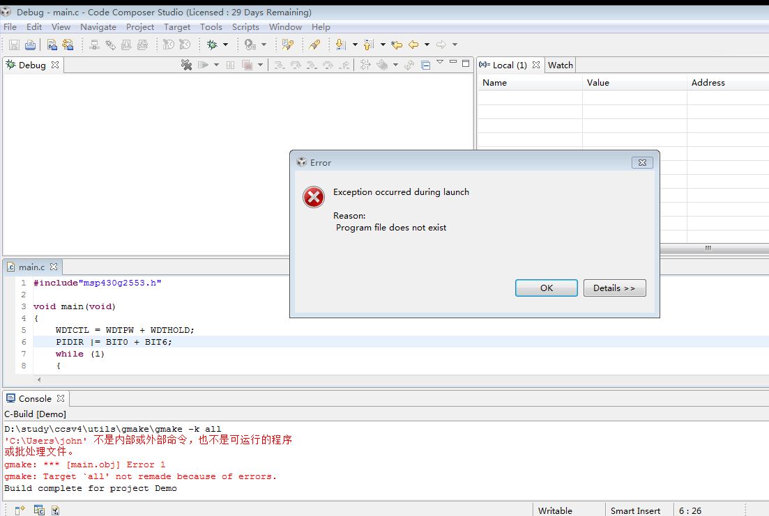This screenshot has width=769, height=516.
Task: Build the active project from the toolbar
Action: (52, 45)
